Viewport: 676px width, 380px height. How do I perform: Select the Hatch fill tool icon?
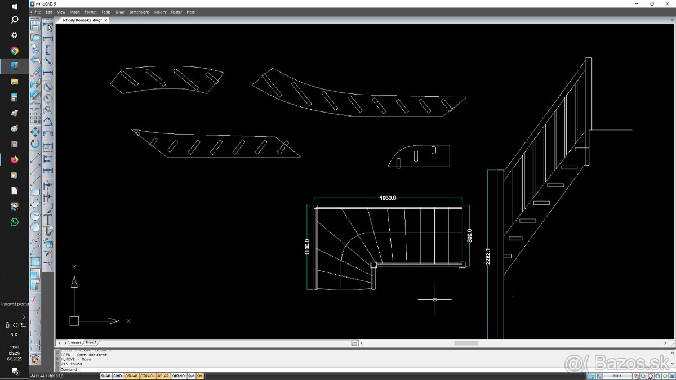pyautogui.click(x=35, y=262)
